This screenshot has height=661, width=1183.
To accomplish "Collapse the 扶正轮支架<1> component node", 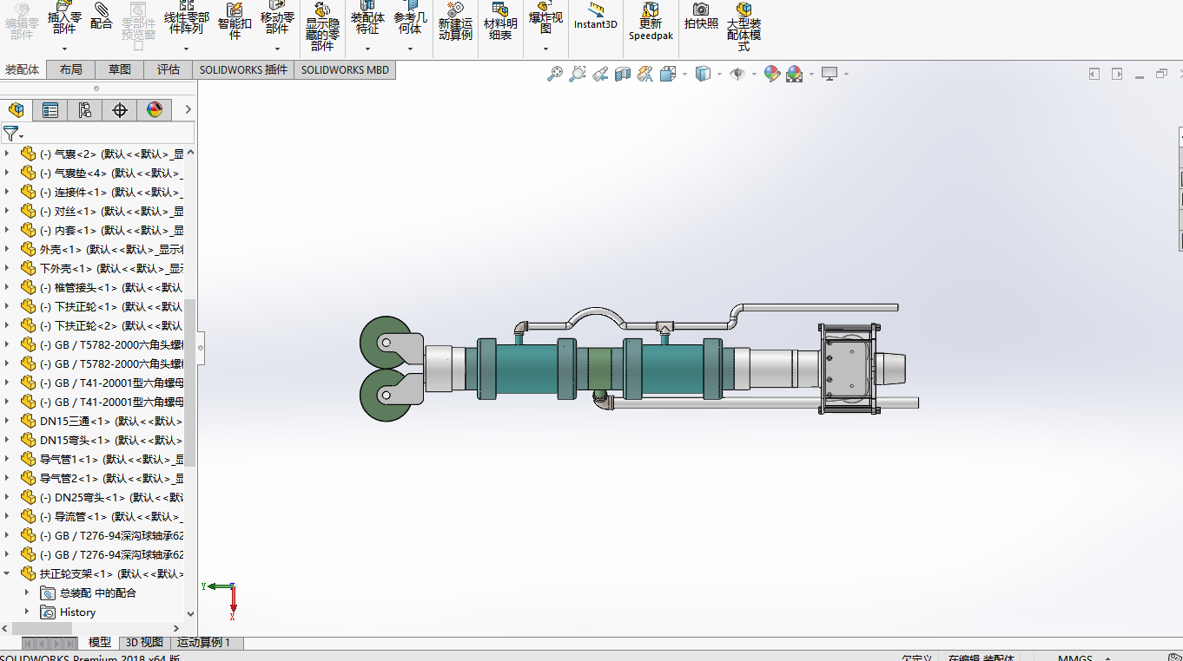I will (8, 573).
